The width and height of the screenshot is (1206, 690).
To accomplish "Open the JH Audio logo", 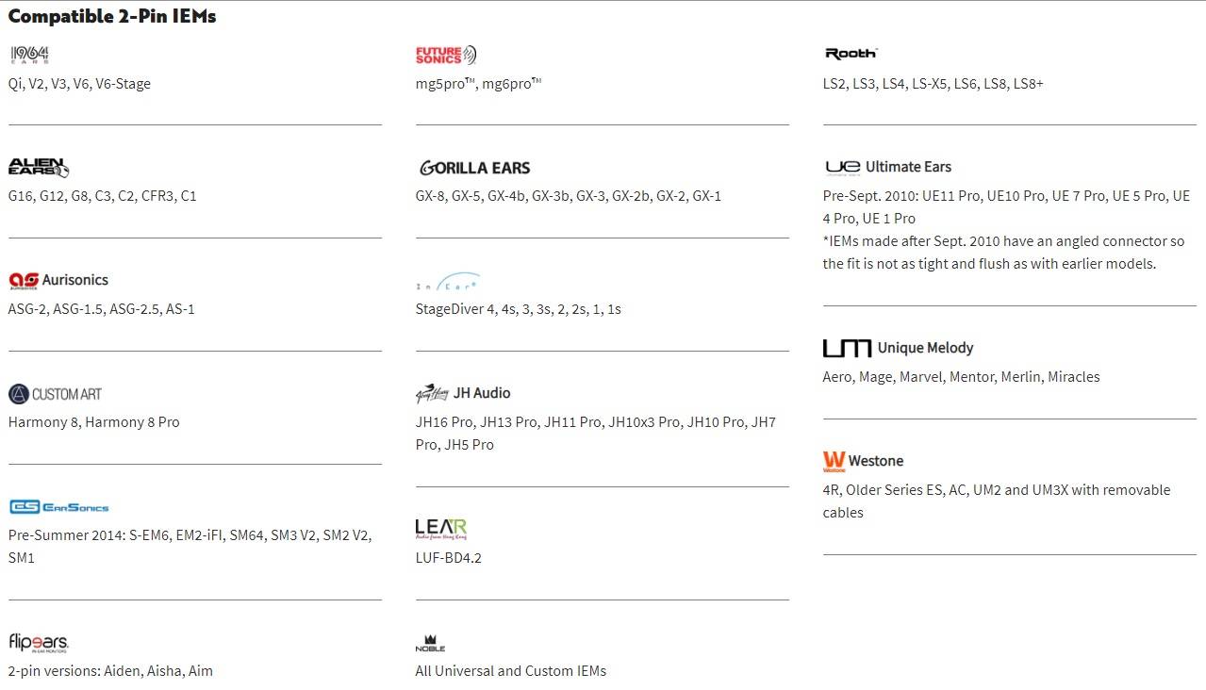I will [x=463, y=393].
